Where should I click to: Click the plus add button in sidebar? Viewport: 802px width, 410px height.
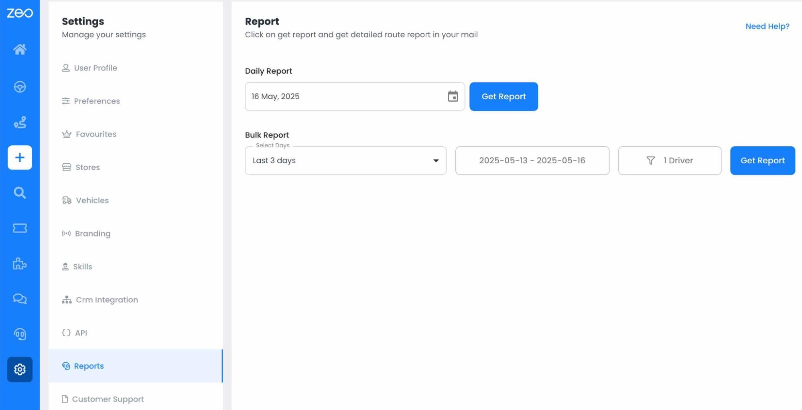point(20,157)
